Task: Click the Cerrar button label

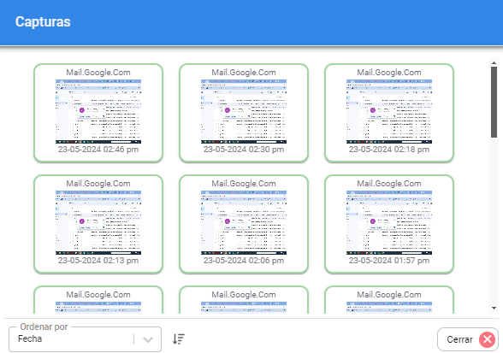Action: click(459, 339)
